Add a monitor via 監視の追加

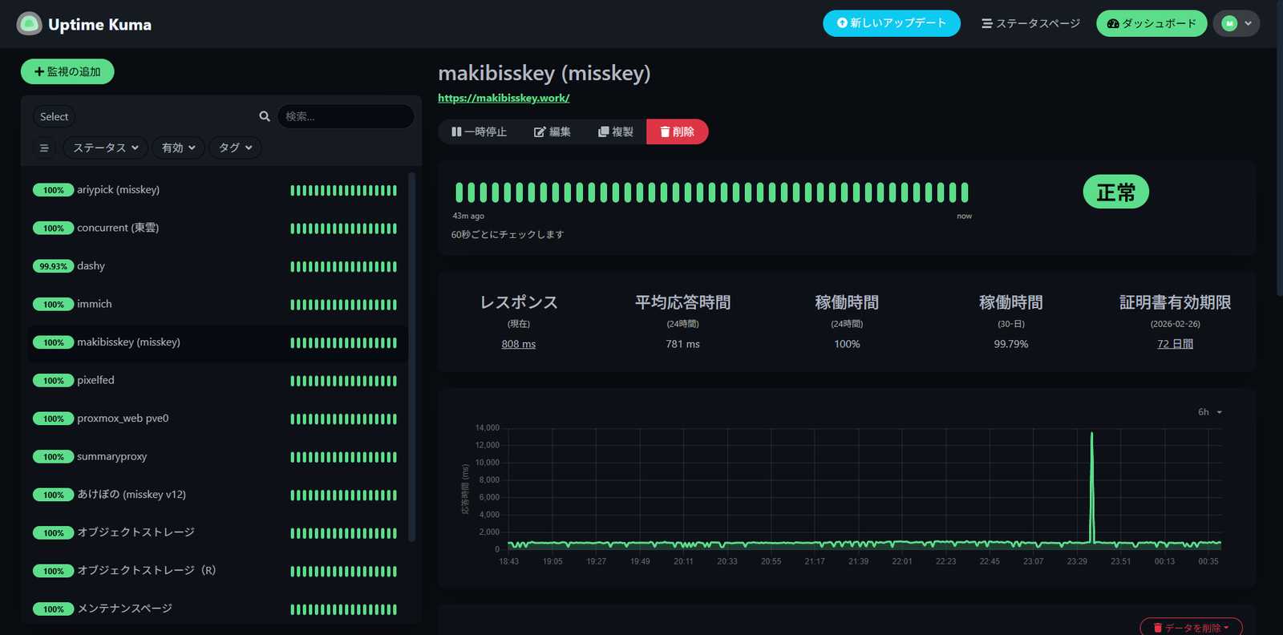point(67,72)
